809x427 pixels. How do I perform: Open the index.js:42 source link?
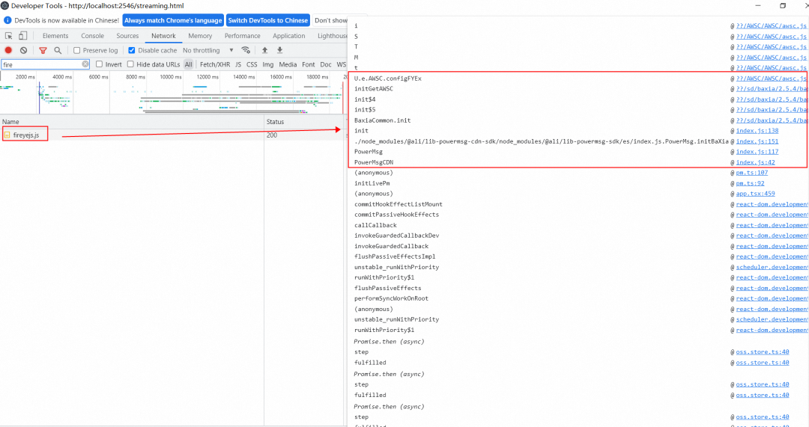pyautogui.click(x=755, y=162)
